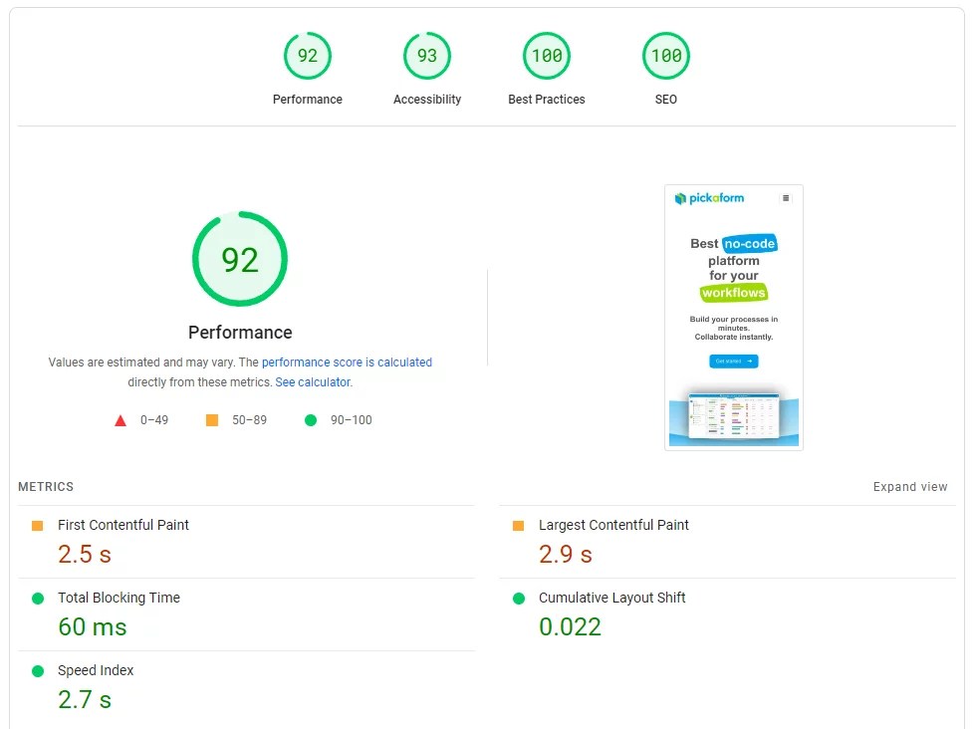Click the Accessibility score gauge 93
This screenshot has width=974, height=729.
pos(426,56)
